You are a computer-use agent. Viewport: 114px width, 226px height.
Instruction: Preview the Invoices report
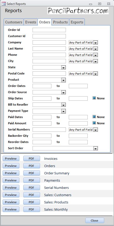coord(11,158)
